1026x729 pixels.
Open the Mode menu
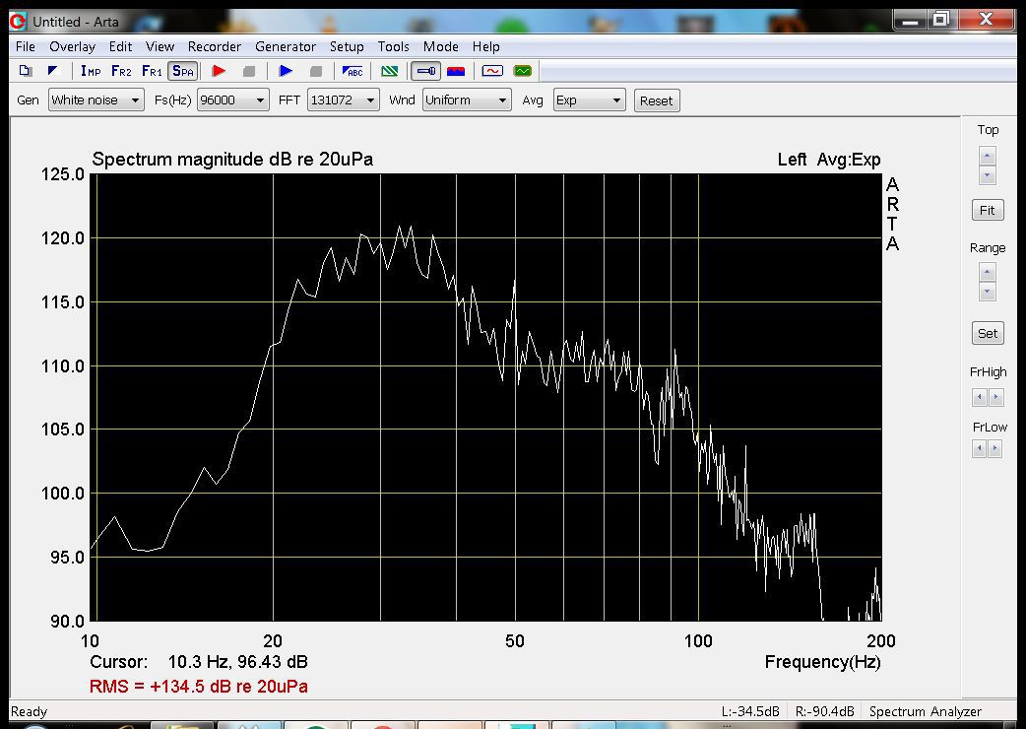click(440, 46)
